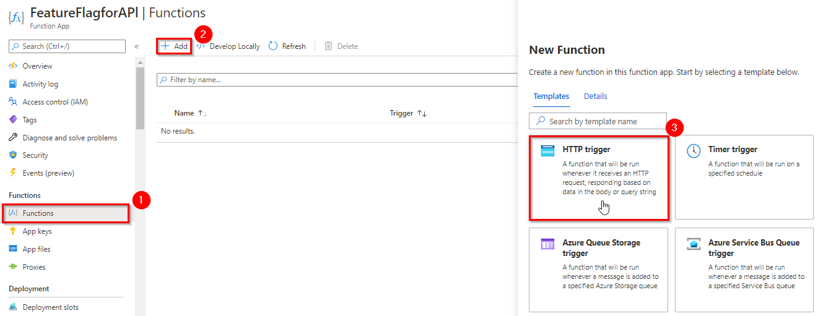
Task: Click the No results. text
Action: (x=178, y=131)
